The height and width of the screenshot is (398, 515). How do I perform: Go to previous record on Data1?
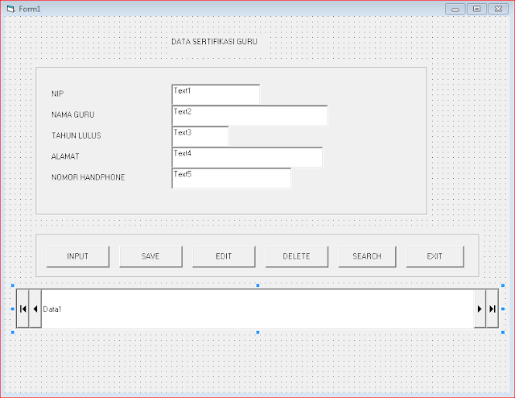click(35, 309)
